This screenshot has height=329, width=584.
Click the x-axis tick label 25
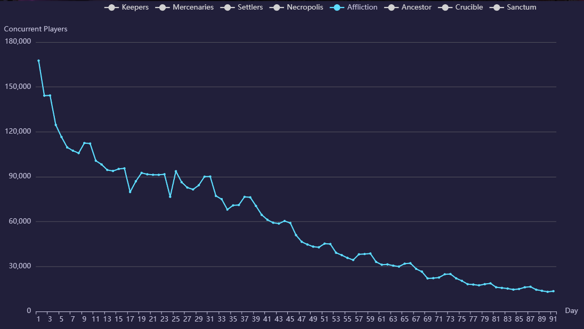click(176, 319)
